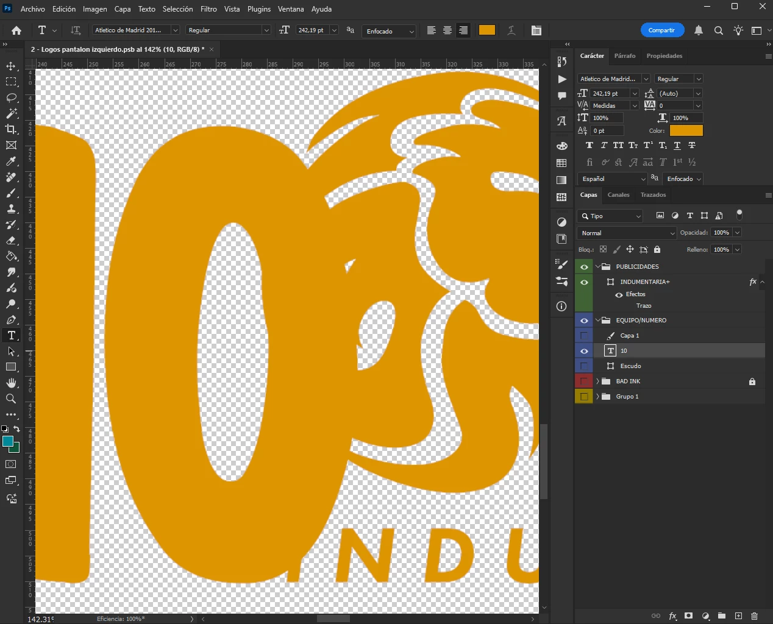
Task: Hide the 10 text layer
Action: pos(584,351)
